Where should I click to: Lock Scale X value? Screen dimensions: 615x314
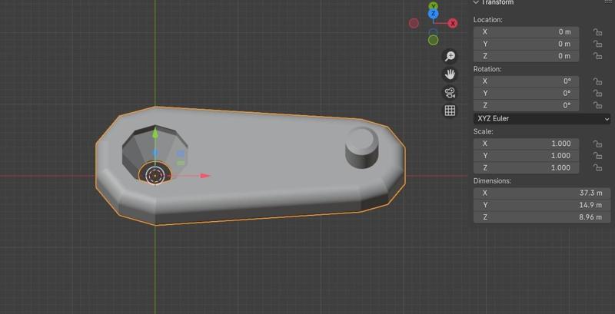coord(597,144)
